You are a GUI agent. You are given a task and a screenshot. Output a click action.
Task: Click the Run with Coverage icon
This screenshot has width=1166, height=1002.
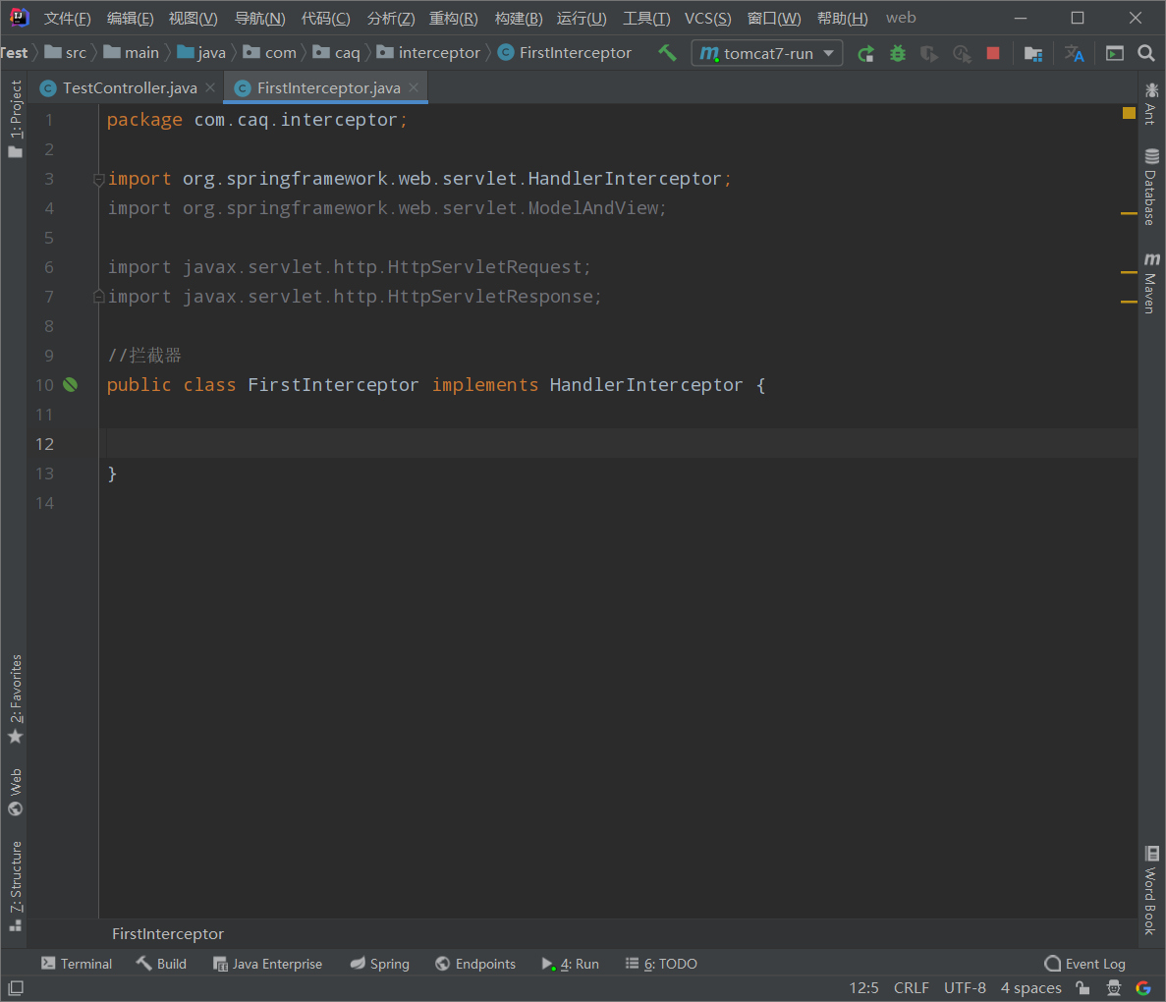pyautogui.click(x=929, y=54)
